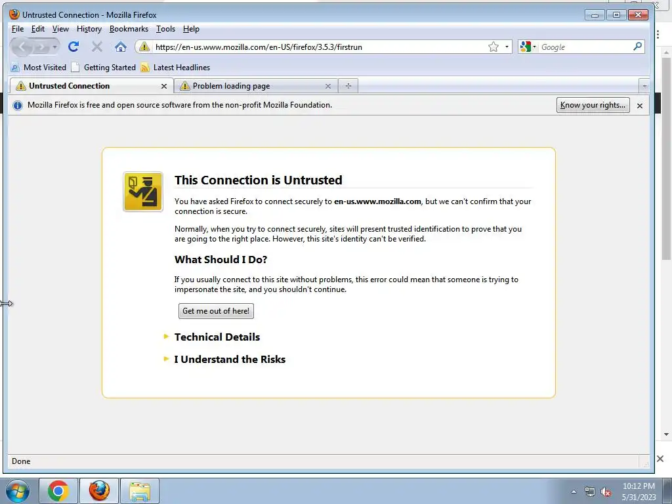Open the View menu
672x504 pixels.
coord(60,29)
